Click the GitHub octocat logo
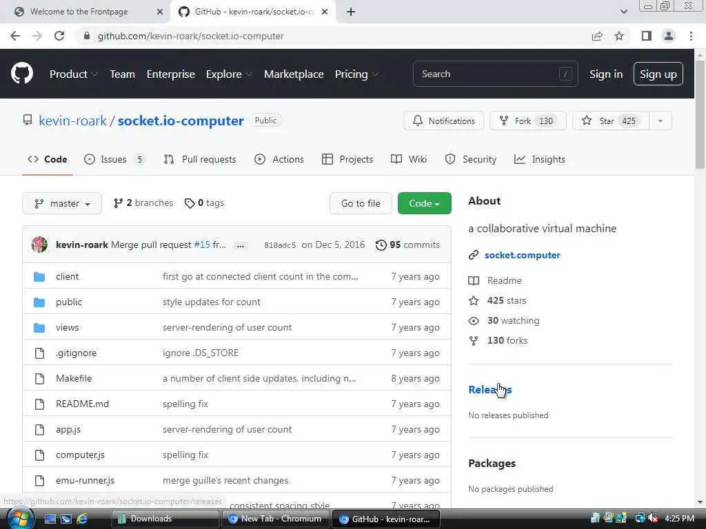 (21, 74)
